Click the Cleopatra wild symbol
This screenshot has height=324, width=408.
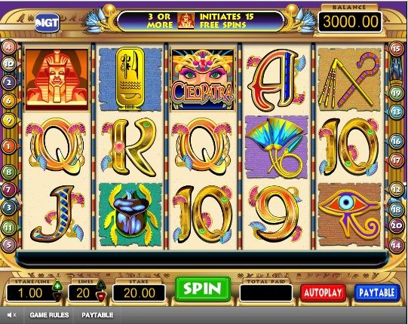click(x=202, y=79)
